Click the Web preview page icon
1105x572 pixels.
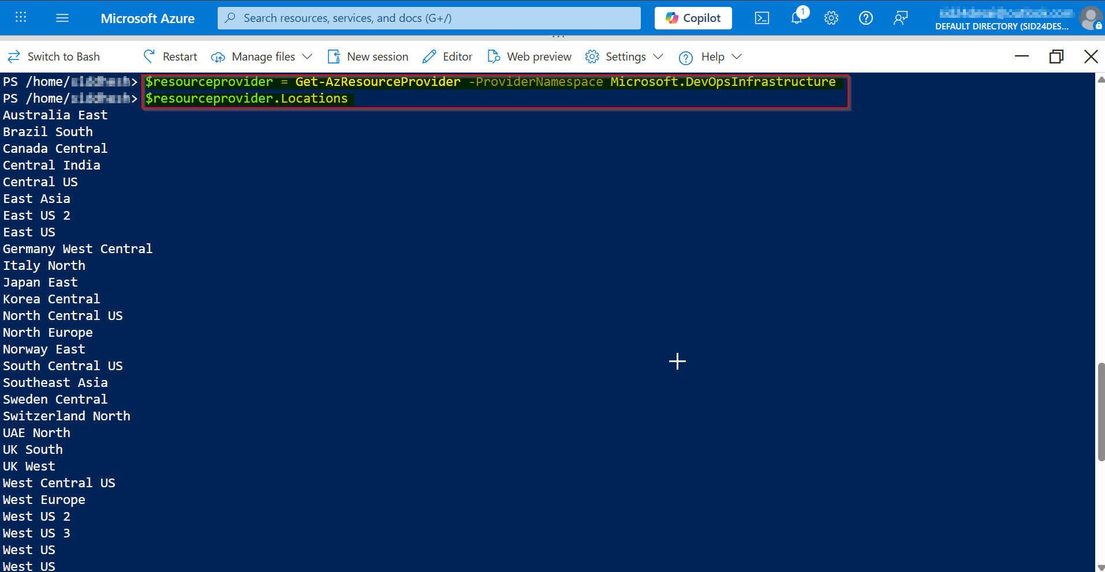tap(494, 57)
